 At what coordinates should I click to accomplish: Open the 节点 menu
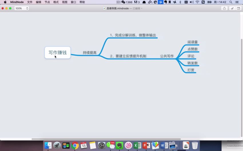(x=47, y=2)
